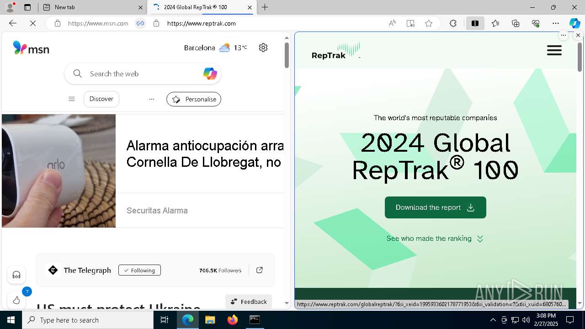
Task: Show more MSN navigation options
Action: (152, 99)
